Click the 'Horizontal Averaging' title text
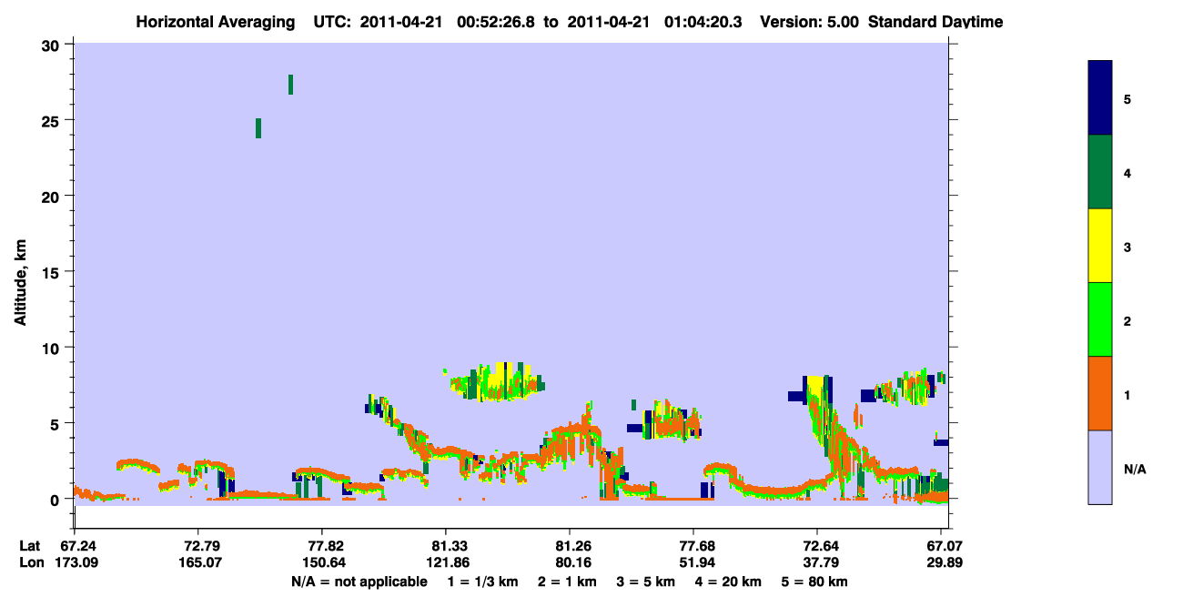Screen dimensions: 1183x607 point(216,22)
